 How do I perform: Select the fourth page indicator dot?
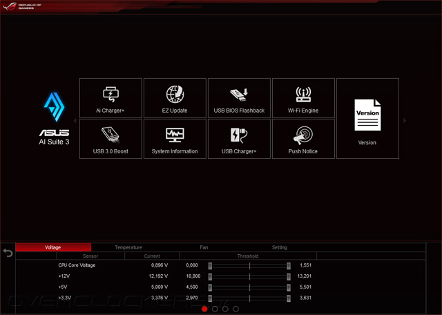236,309
